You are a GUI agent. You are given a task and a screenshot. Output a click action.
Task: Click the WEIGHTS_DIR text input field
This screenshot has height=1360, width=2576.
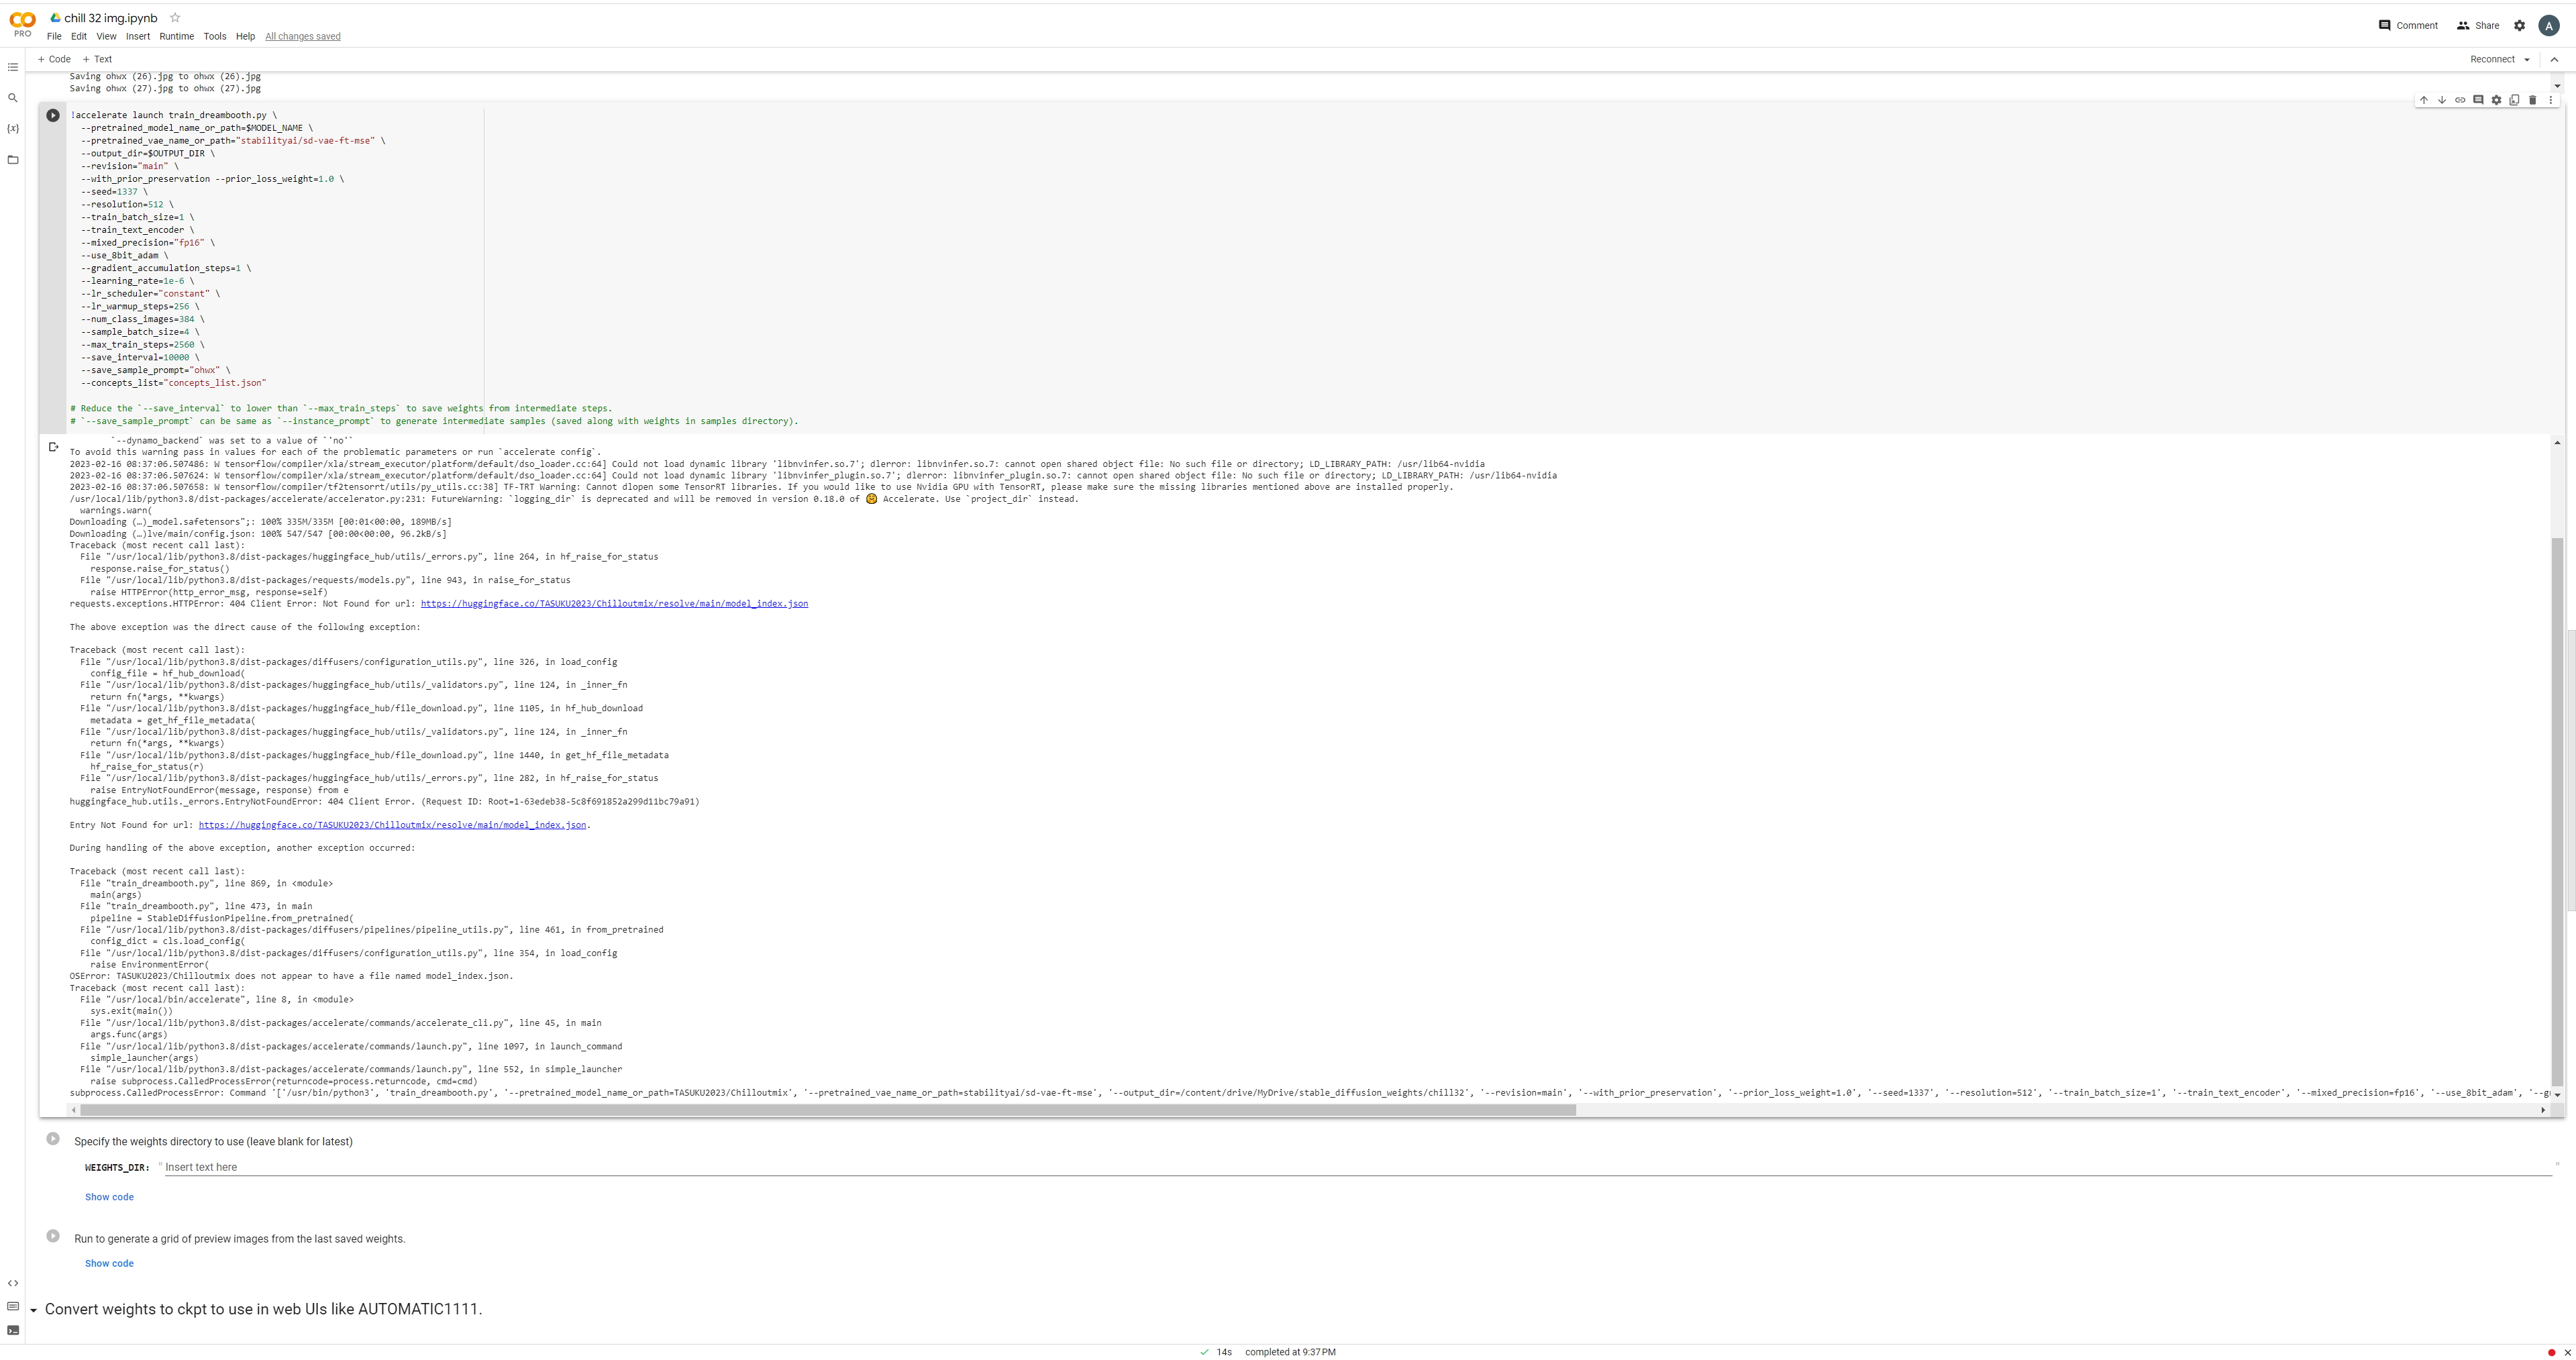[x=400, y=1166]
